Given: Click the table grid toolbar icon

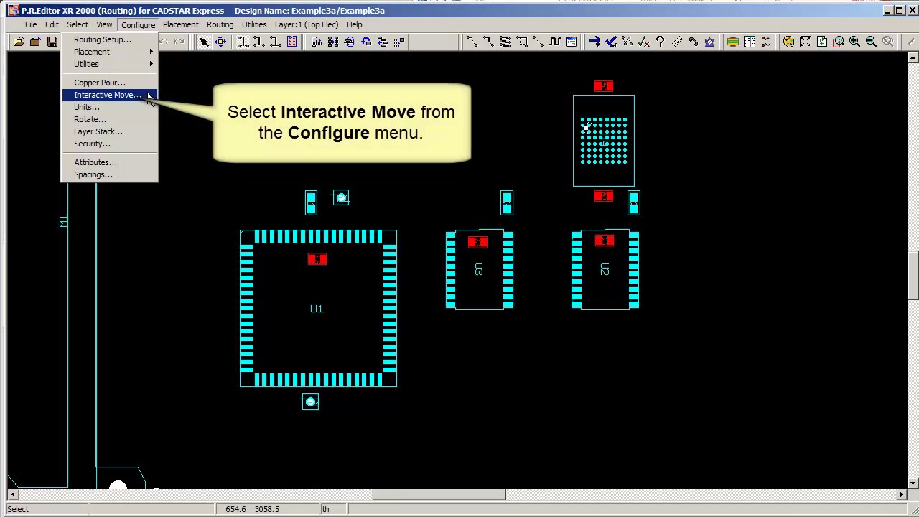Looking at the screenshot, I should (x=749, y=42).
